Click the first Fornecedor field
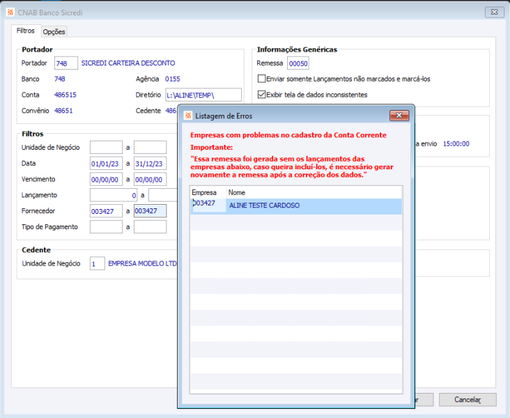Image resolution: width=510 pixels, height=418 pixels. [106, 211]
